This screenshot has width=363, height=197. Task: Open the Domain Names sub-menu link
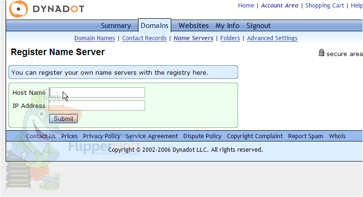[94, 38]
